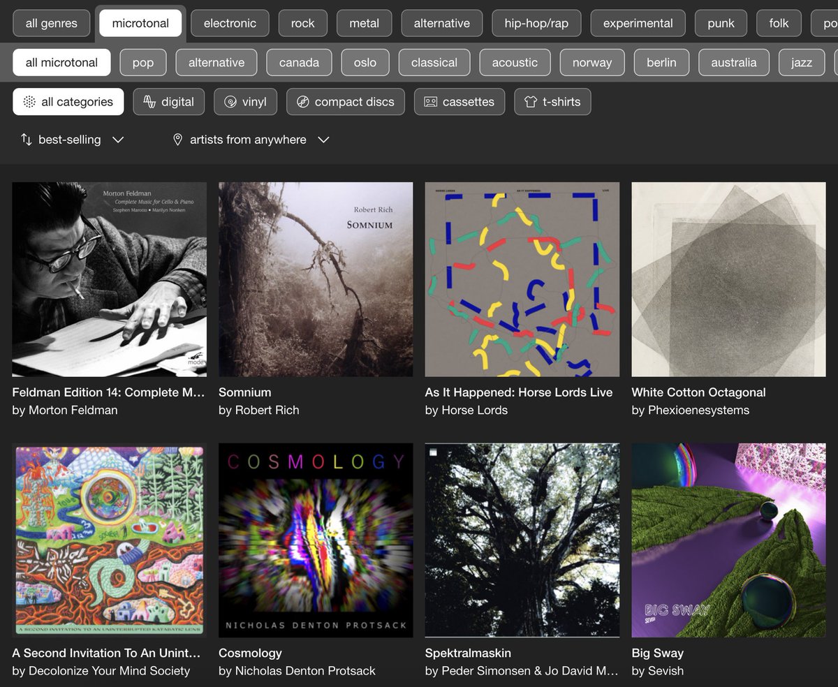Click As It Happened: Horse Lords Live title
The image size is (838, 687).
519,392
